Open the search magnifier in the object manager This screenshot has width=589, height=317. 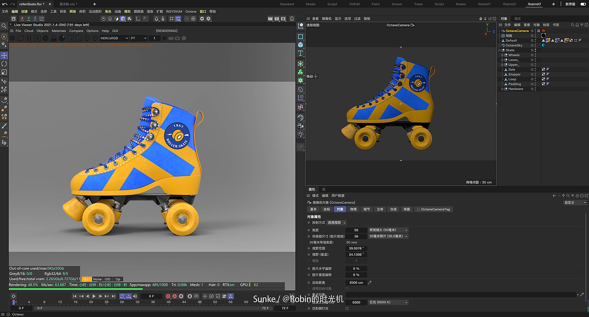pos(573,25)
